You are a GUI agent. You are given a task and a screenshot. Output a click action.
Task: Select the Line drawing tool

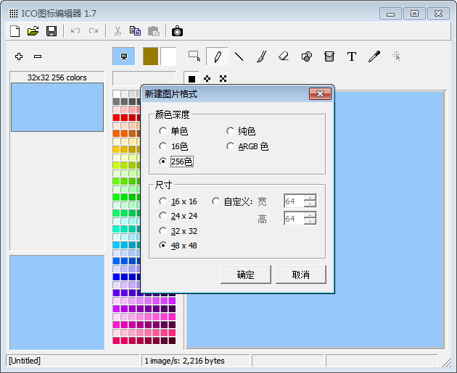239,56
